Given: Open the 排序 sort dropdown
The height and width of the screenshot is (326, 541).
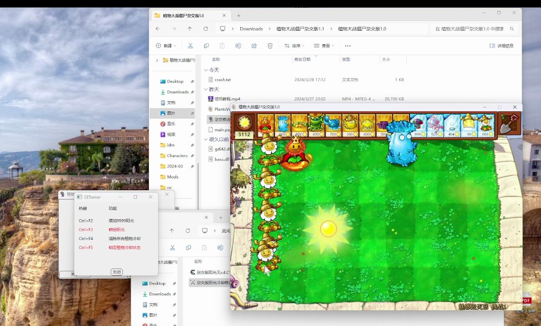Looking at the screenshot, I should click(294, 45).
